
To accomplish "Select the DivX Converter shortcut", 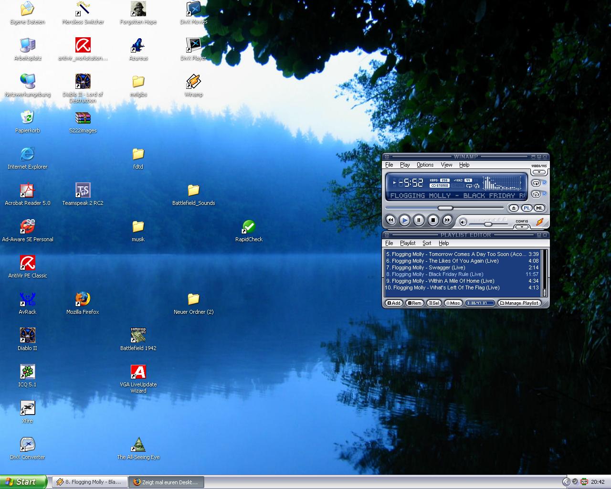I will 28,448.
